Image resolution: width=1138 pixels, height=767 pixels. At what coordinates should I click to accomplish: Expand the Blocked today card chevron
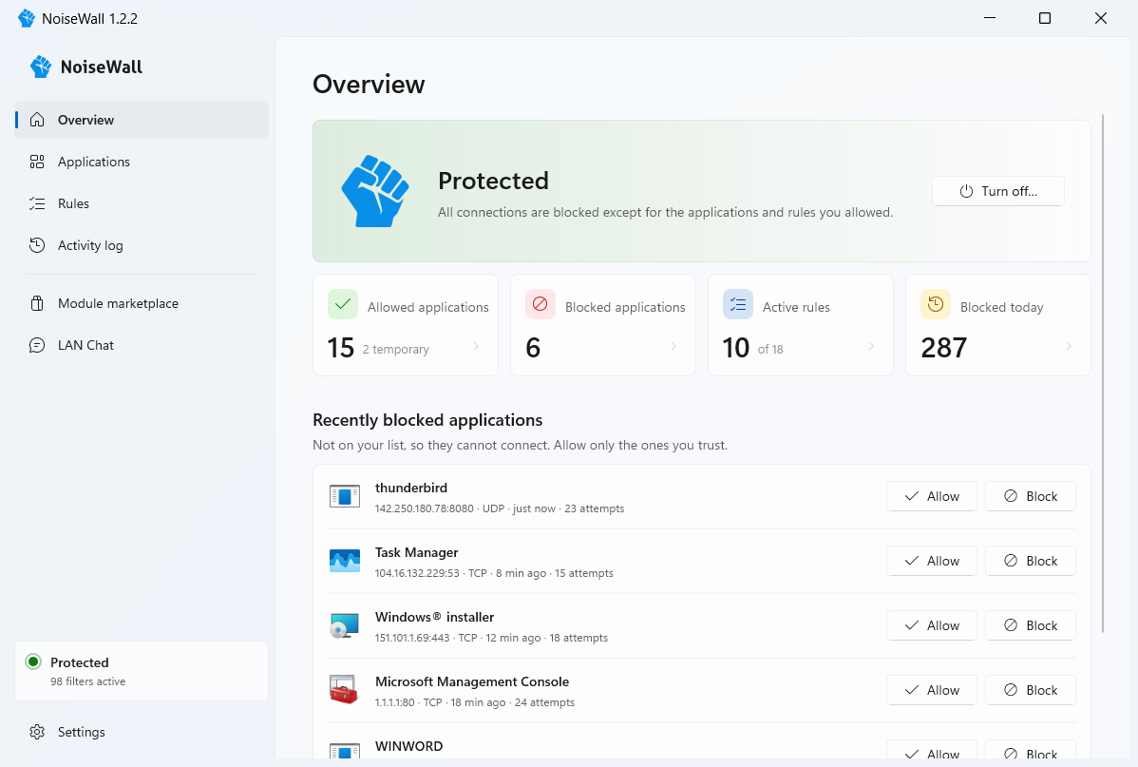coord(1069,346)
